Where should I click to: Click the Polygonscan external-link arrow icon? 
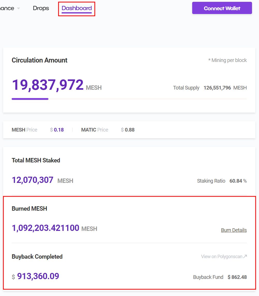pos(244,256)
